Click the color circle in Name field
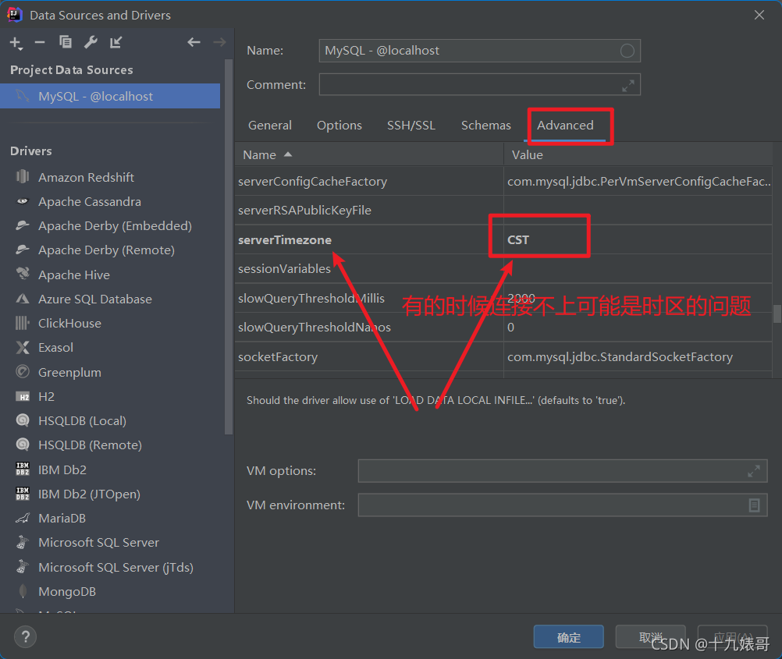This screenshot has width=782, height=659. [627, 51]
